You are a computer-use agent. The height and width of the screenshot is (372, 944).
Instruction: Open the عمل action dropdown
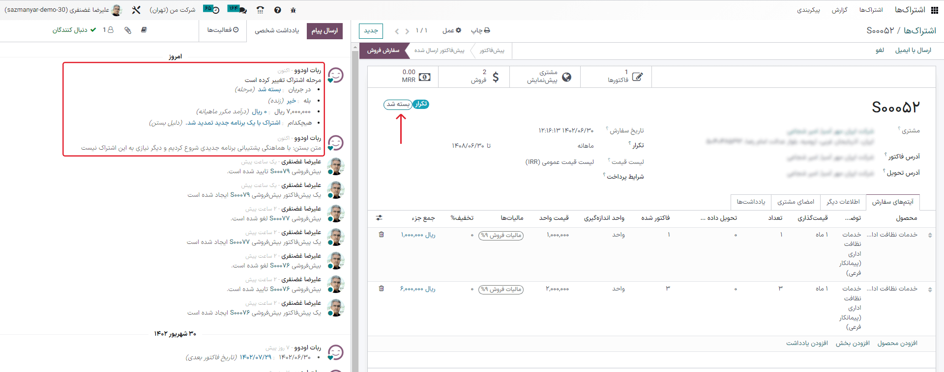pyautogui.click(x=451, y=30)
